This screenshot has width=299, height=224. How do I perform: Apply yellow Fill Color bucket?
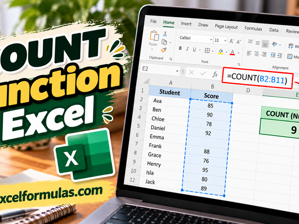pyautogui.click(x=221, y=52)
